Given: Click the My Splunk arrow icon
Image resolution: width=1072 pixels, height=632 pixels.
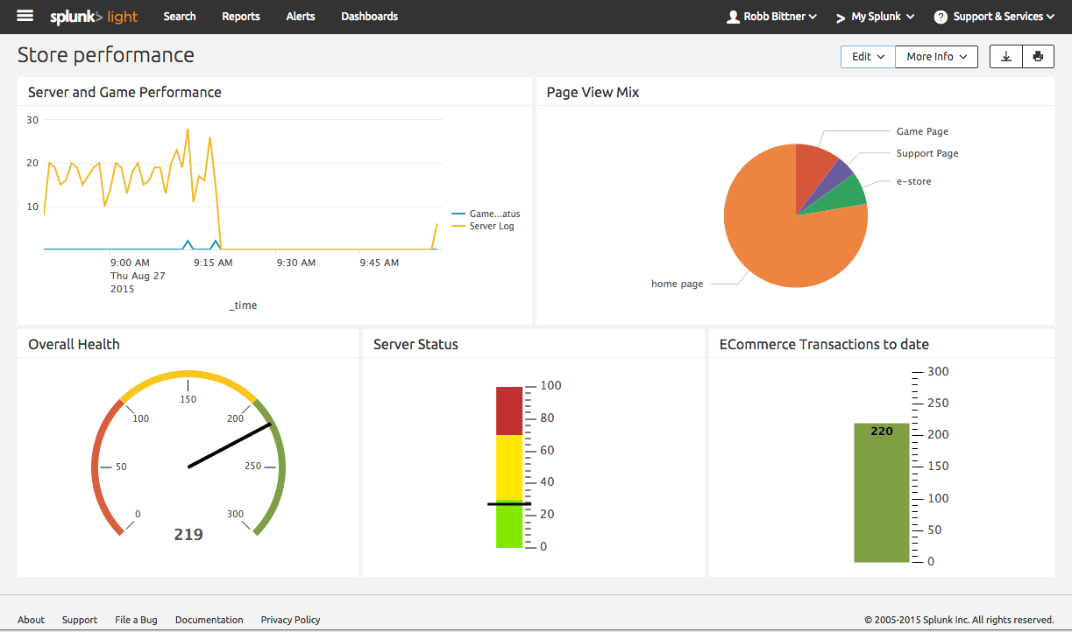Looking at the screenshot, I should (x=841, y=18).
